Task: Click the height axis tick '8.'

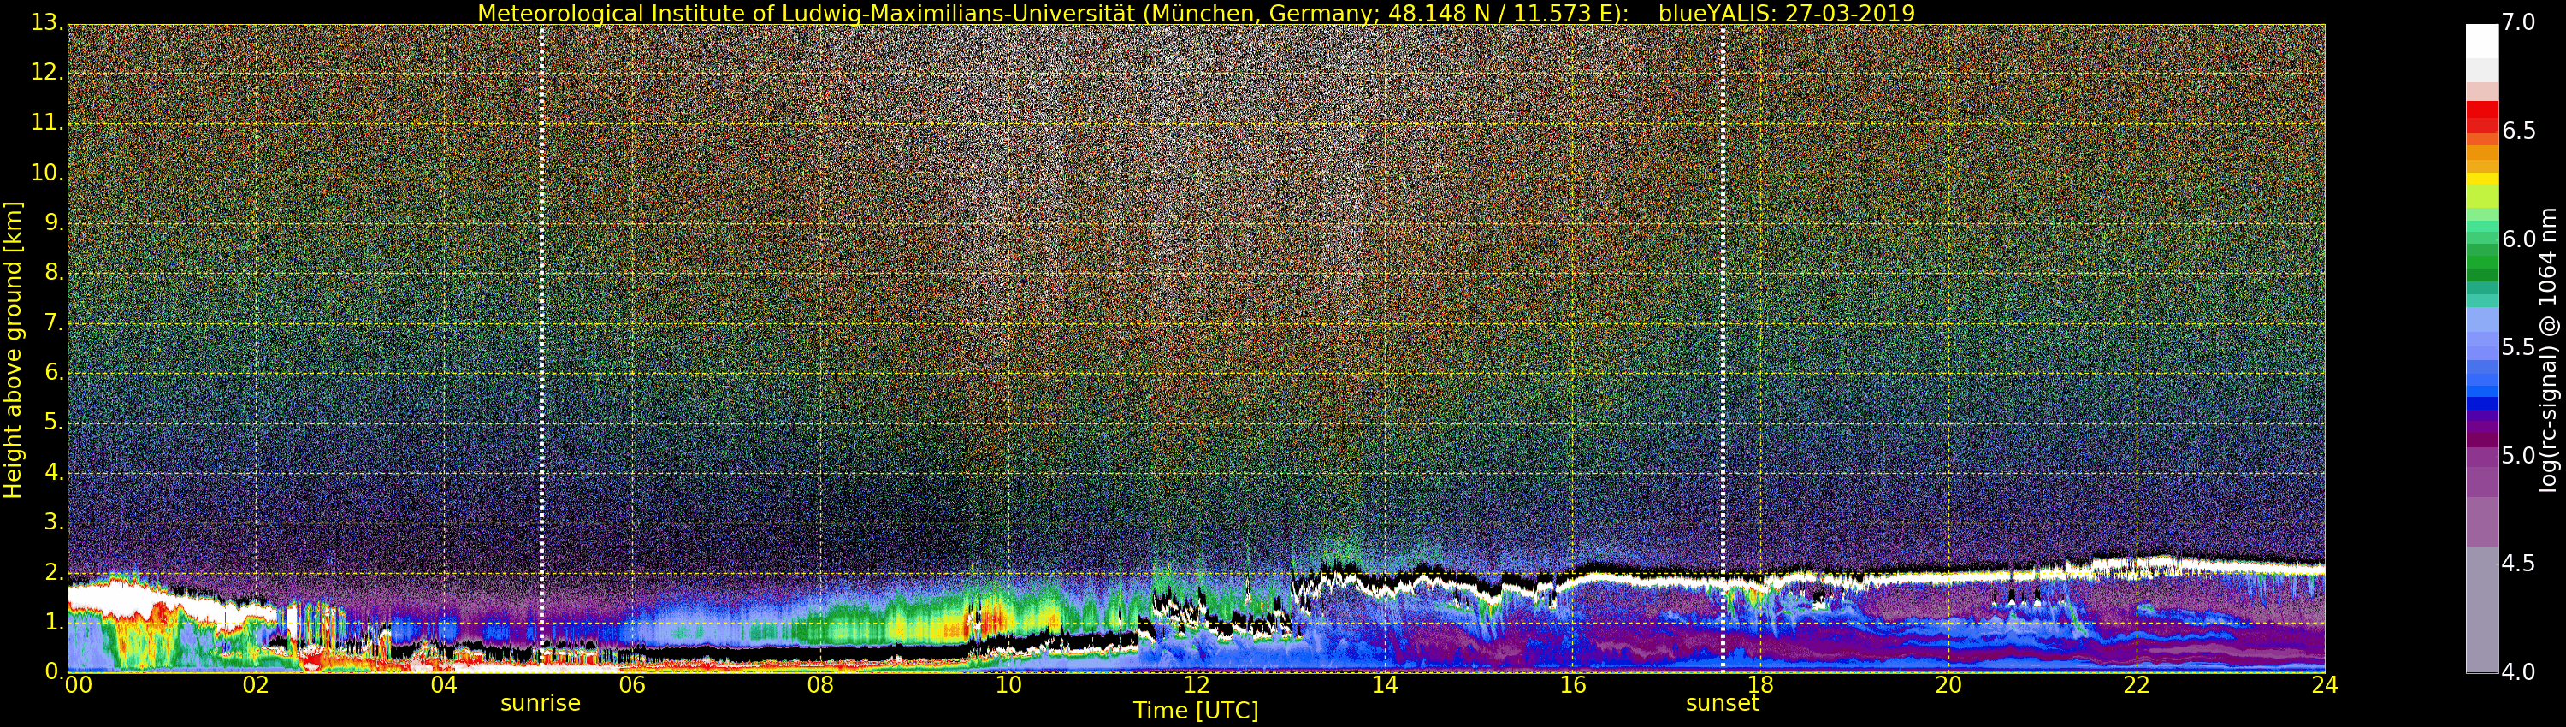Action: pyautogui.click(x=54, y=272)
